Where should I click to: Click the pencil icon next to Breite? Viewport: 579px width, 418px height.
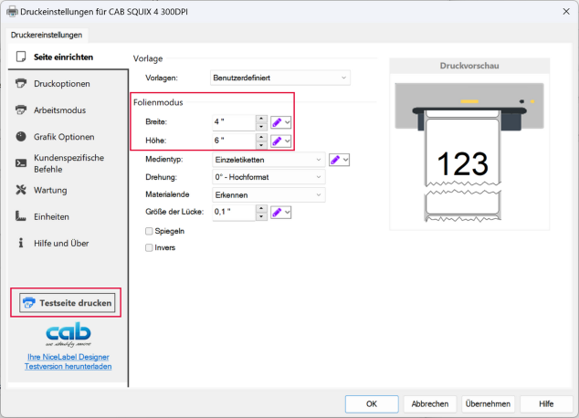click(277, 122)
